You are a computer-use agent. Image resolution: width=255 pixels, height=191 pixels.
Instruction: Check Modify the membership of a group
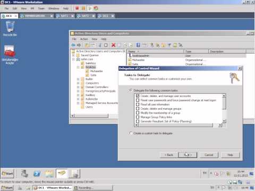click(138, 113)
